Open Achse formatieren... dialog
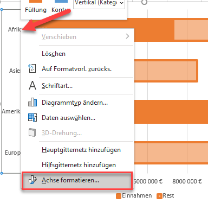 (x=77, y=181)
